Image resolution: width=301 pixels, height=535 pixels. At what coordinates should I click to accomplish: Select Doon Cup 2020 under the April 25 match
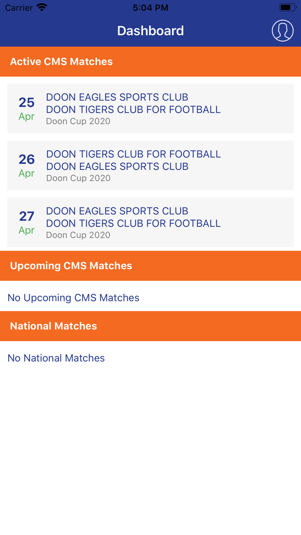pos(78,121)
